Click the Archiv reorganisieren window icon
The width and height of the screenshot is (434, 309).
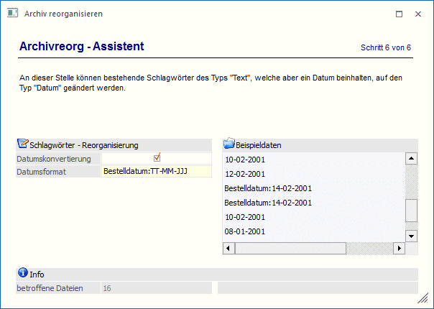[12, 13]
